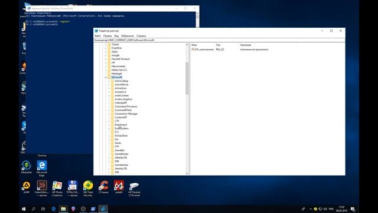Select the AIMP desktop icon

coord(26,187)
